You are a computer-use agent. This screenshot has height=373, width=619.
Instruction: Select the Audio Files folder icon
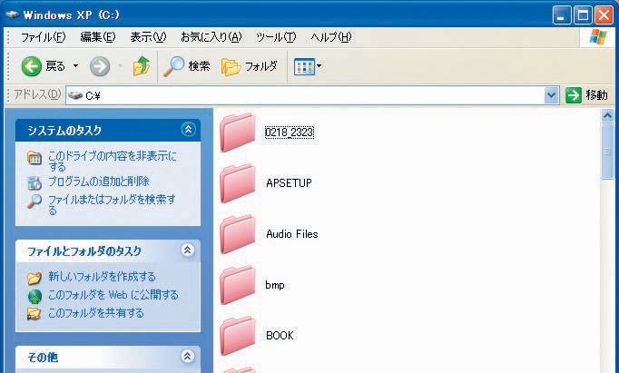(238, 234)
